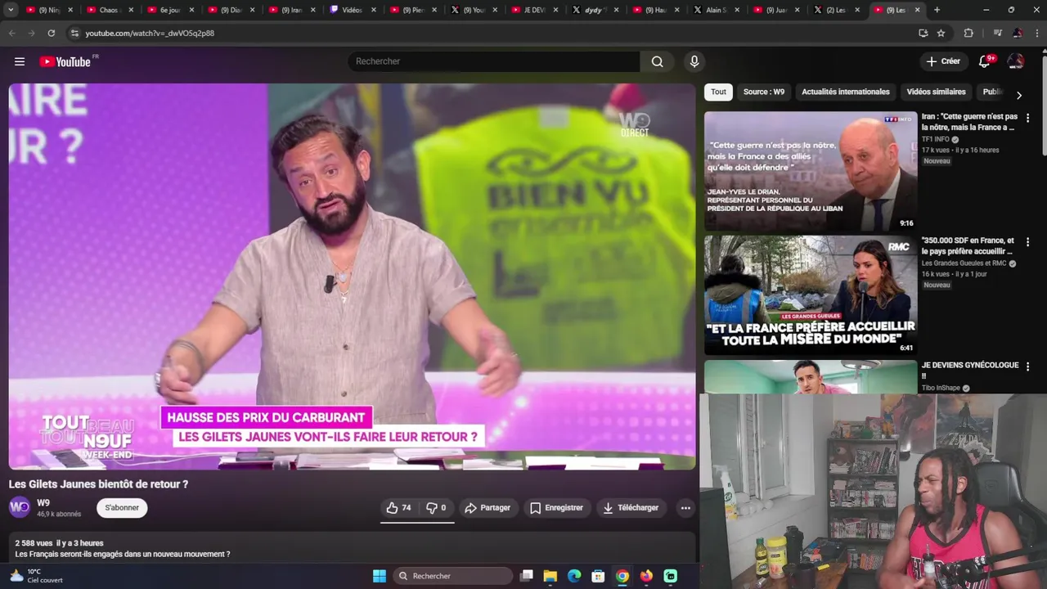Image resolution: width=1047 pixels, height=589 pixels.
Task: Click the Enregistrer save button
Action: [x=556, y=508]
